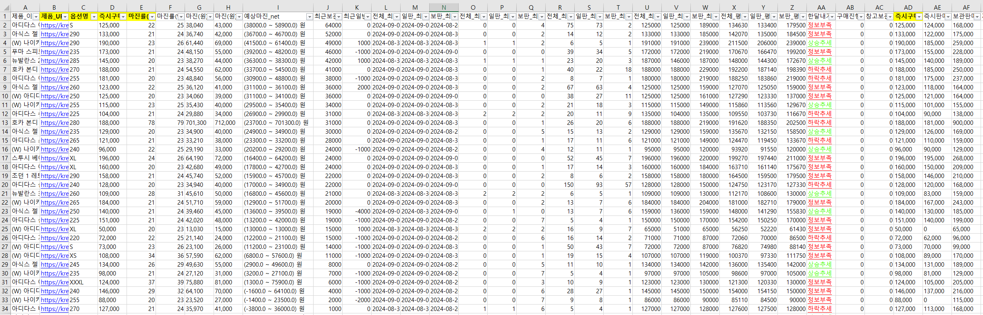Select the 2000 cell in column K row 9

(357, 87)
